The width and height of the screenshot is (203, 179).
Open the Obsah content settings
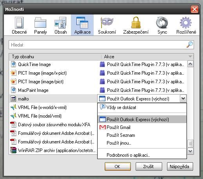(x=60, y=25)
